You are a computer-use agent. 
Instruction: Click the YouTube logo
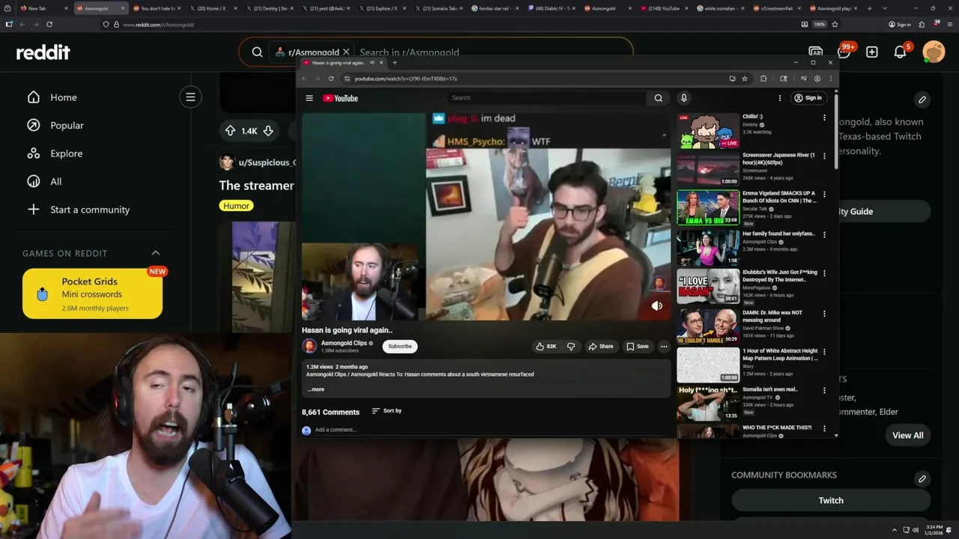click(x=340, y=98)
